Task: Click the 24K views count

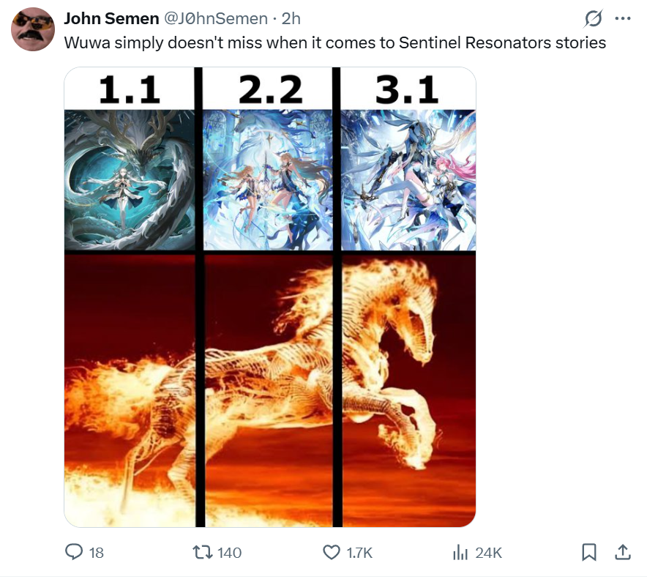Action: tap(489, 553)
